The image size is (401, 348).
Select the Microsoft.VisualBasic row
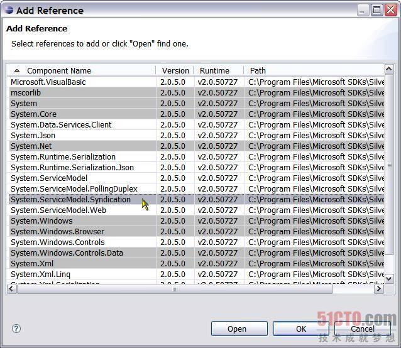(x=195, y=82)
